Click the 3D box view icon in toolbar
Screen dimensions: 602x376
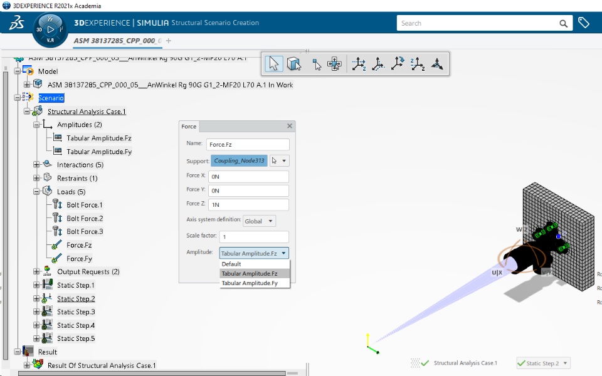pos(294,64)
